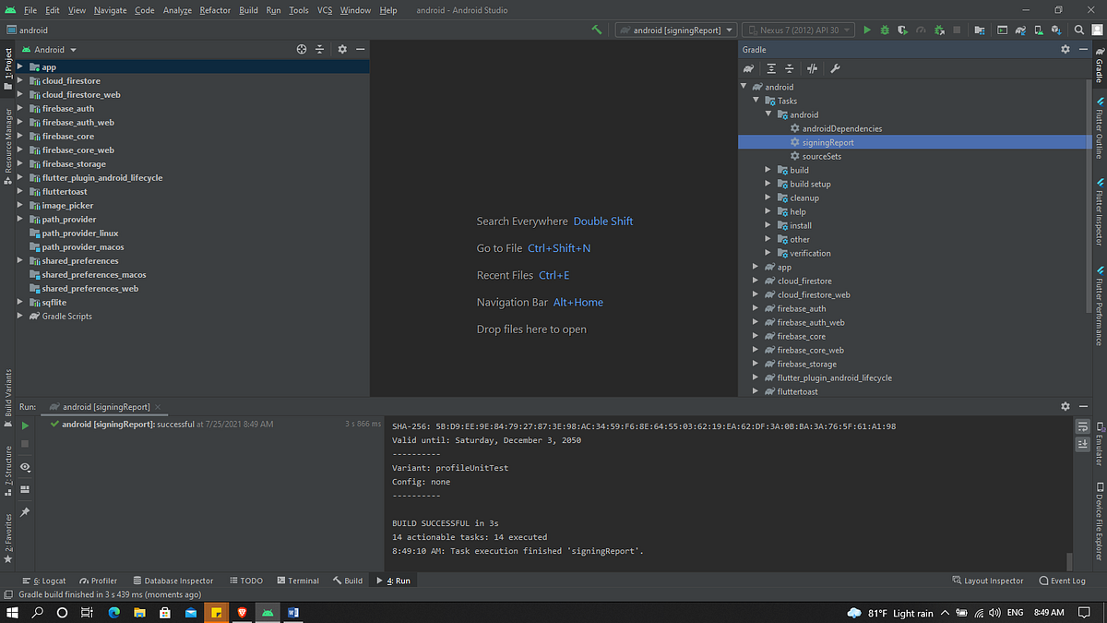Open the run configuration dropdown

pyautogui.click(x=675, y=30)
